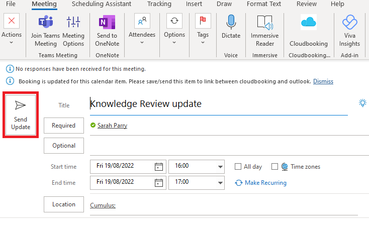
Task: Switch to Scheduling Assistant tab
Action: pyautogui.click(x=102, y=4)
